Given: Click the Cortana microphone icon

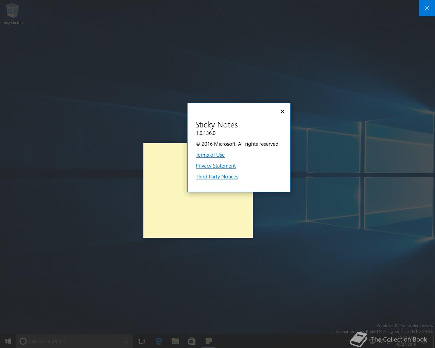Looking at the screenshot, I should pos(126,341).
